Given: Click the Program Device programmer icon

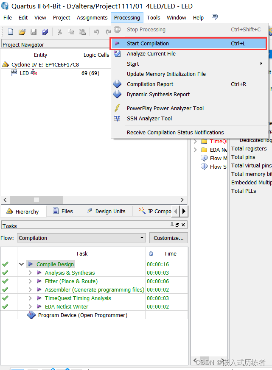Looking at the screenshot, I should (31, 315).
